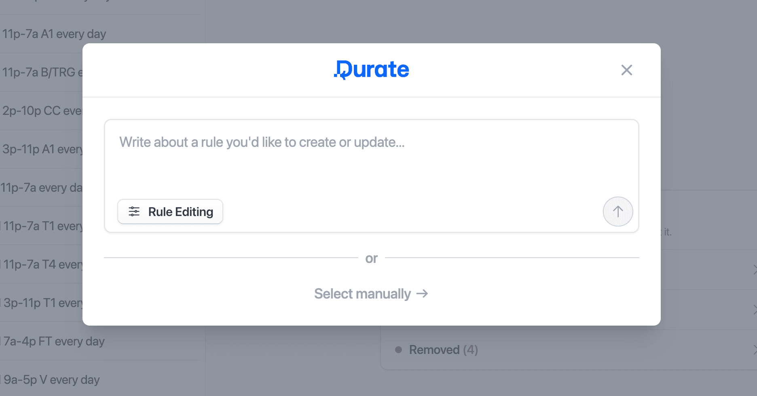Expand the Removed (4) section
Viewport: 757px width, 396px height.
click(569, 349)
